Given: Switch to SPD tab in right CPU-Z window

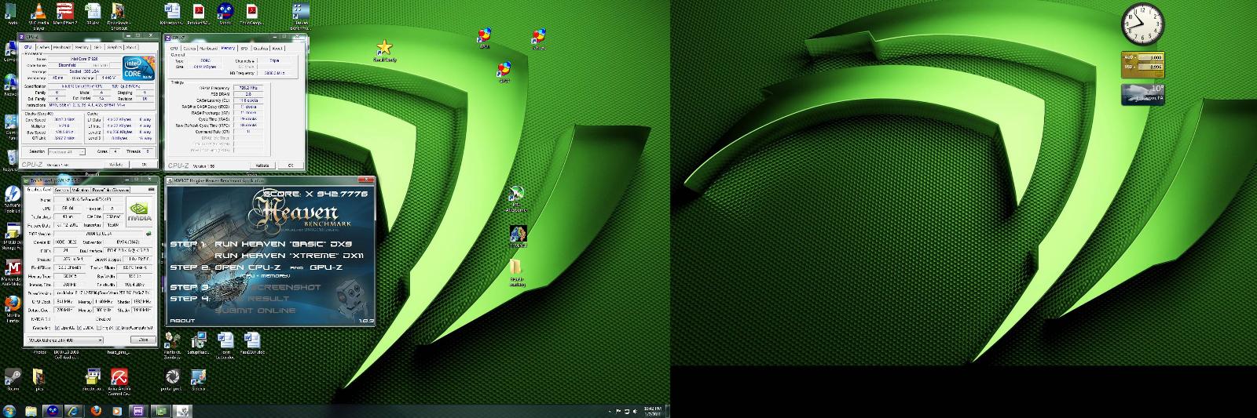Looking at the screenshot, I should click(244, 48).
